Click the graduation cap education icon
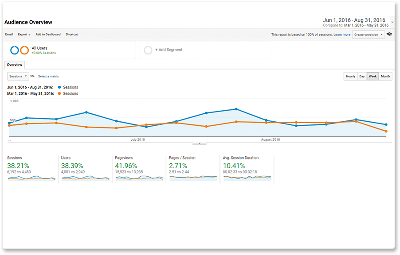Image resolution: width=400 pixels, height=255 pixels. coord(389,35)
